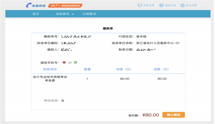Click the 常见问题 link text

191,6
